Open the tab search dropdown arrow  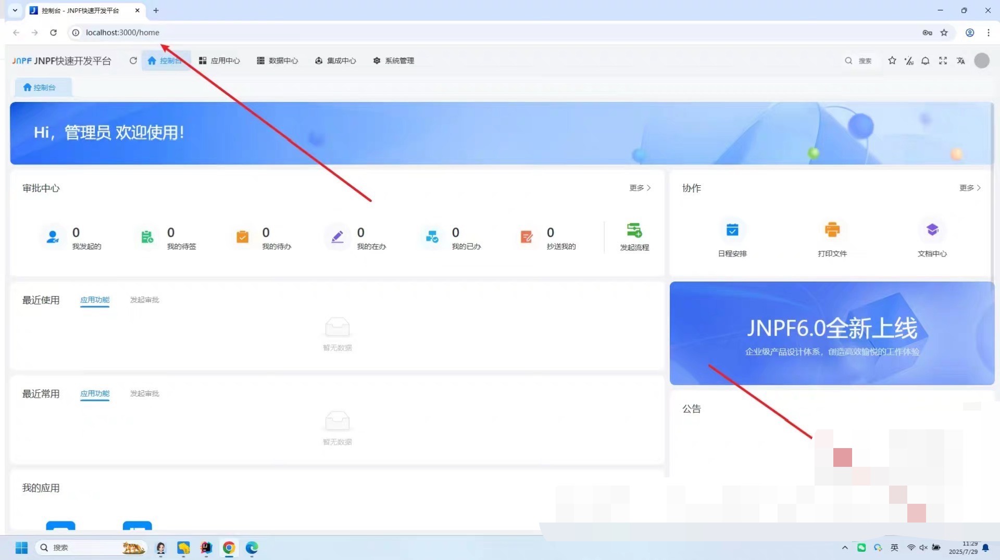(x=15, y=10)
